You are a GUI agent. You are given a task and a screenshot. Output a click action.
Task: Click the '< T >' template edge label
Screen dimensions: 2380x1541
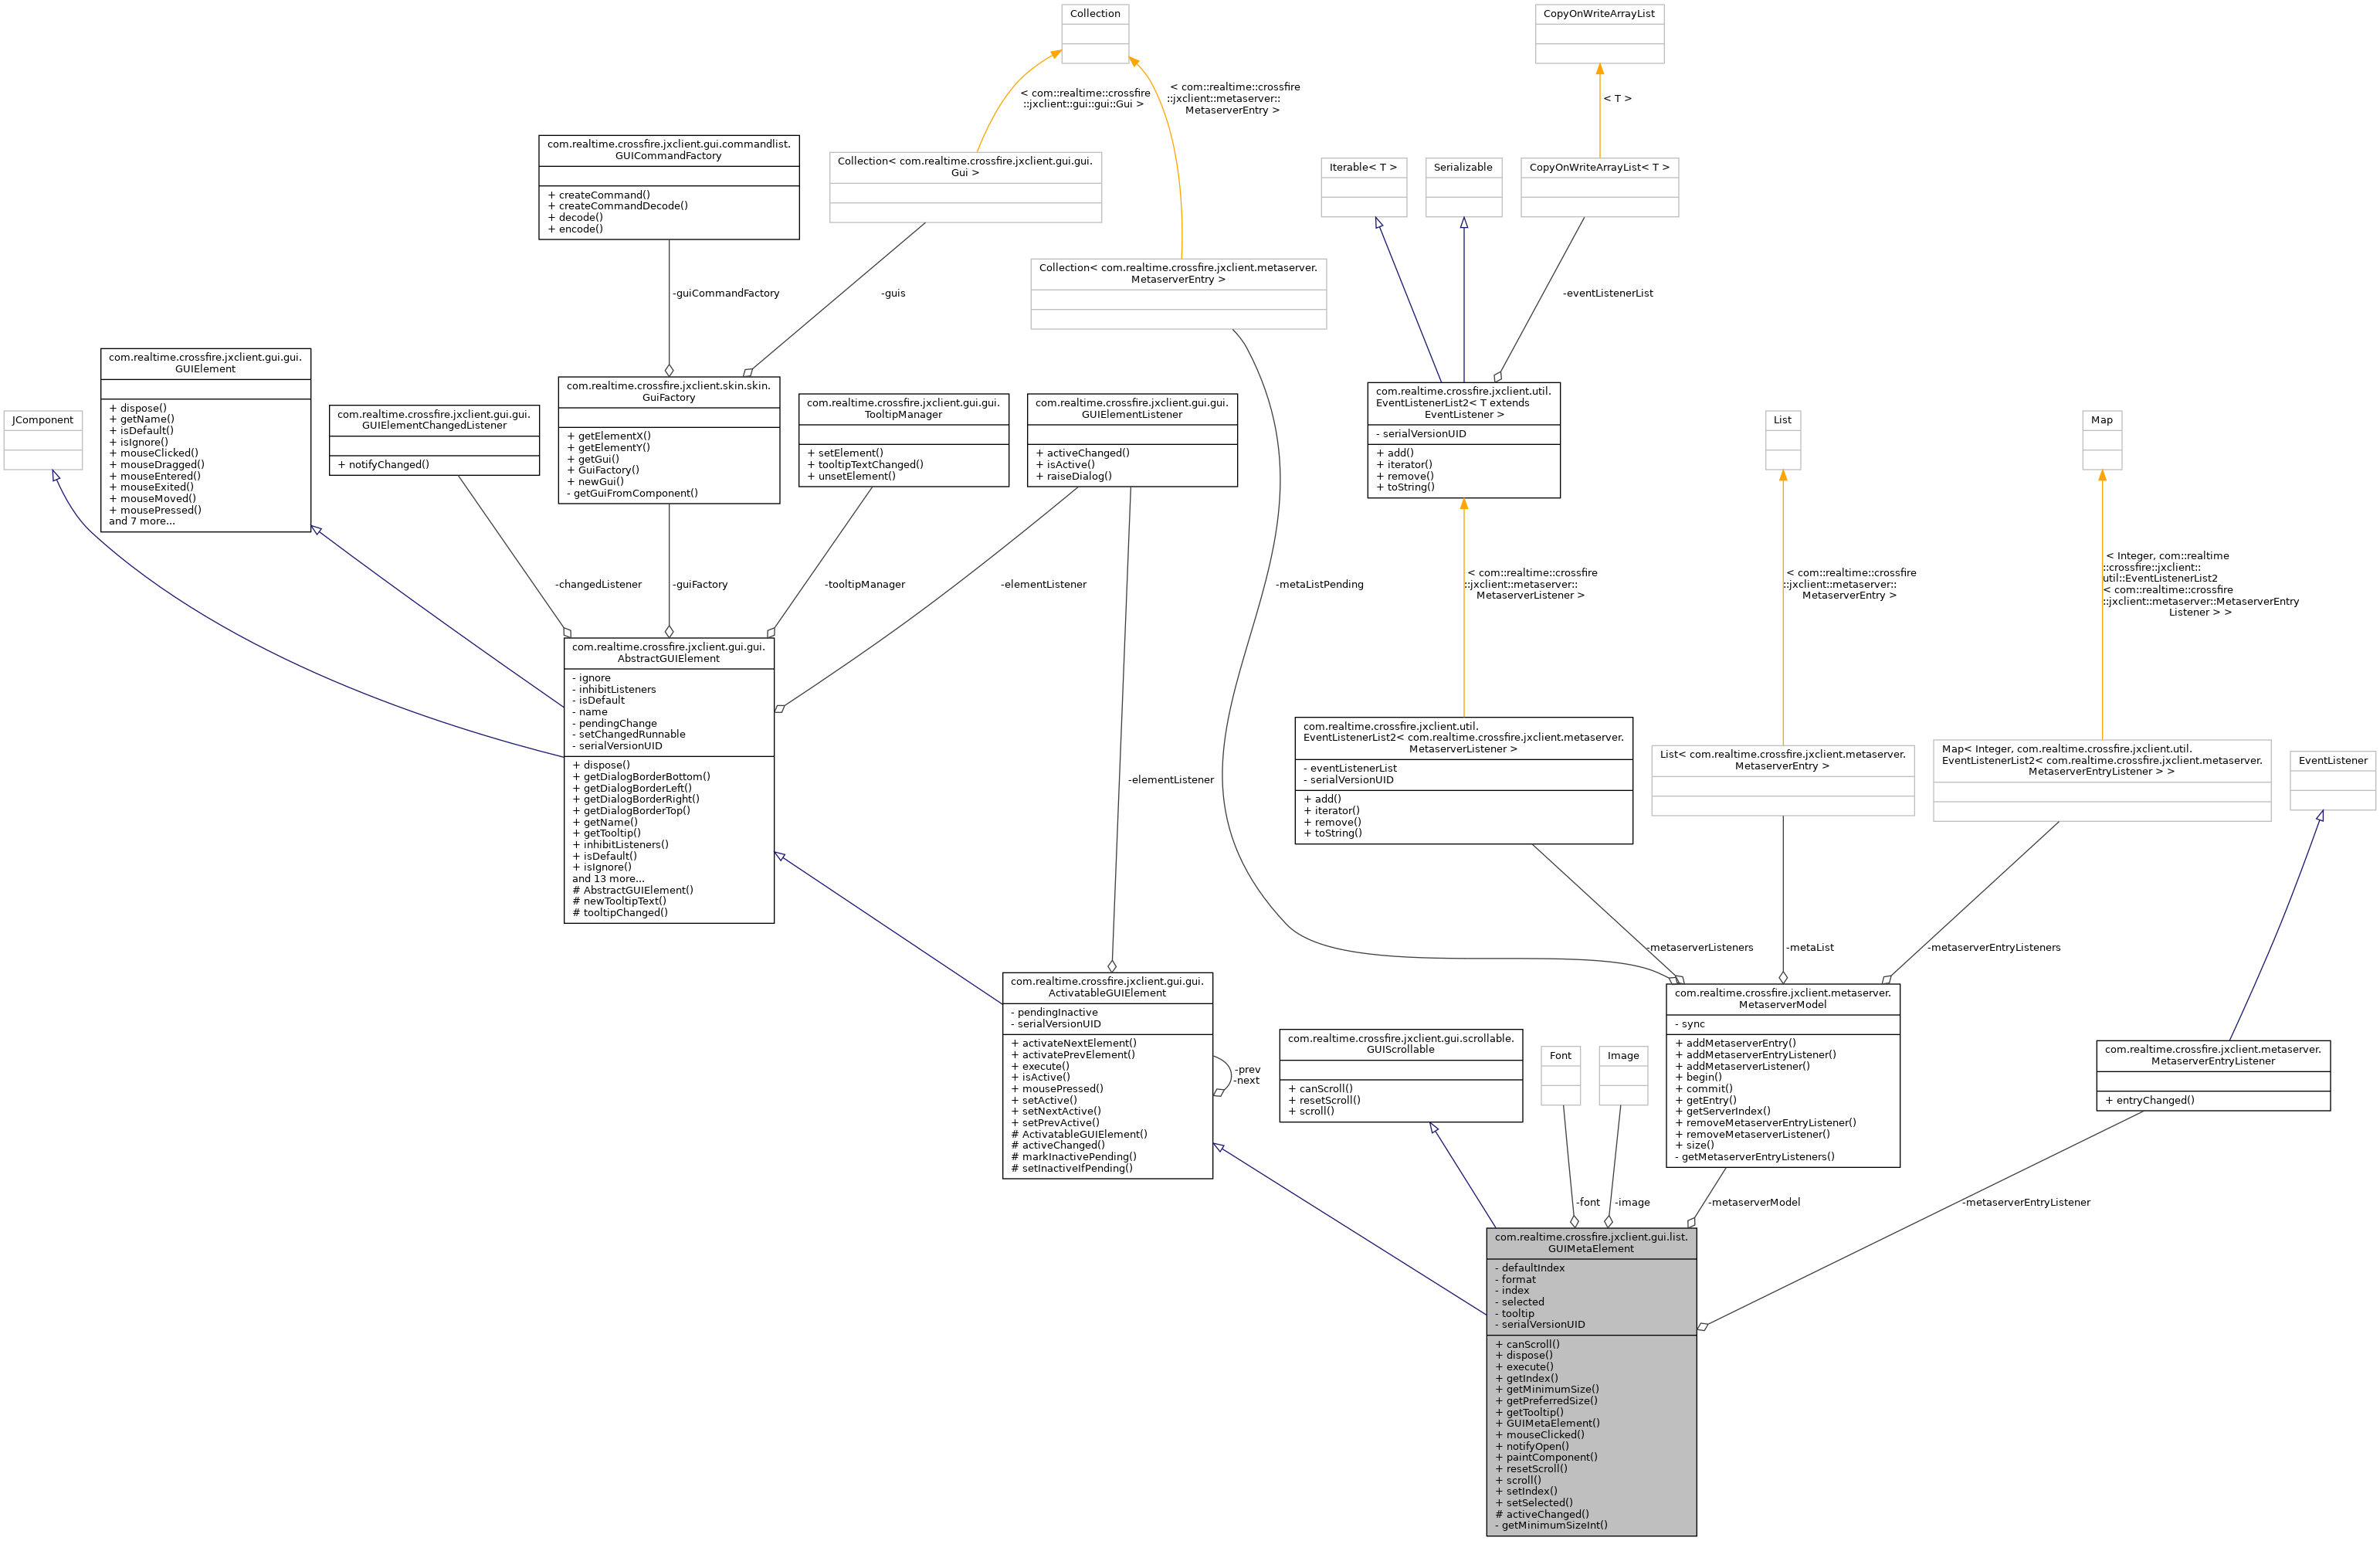click(x=1617, y=98)
